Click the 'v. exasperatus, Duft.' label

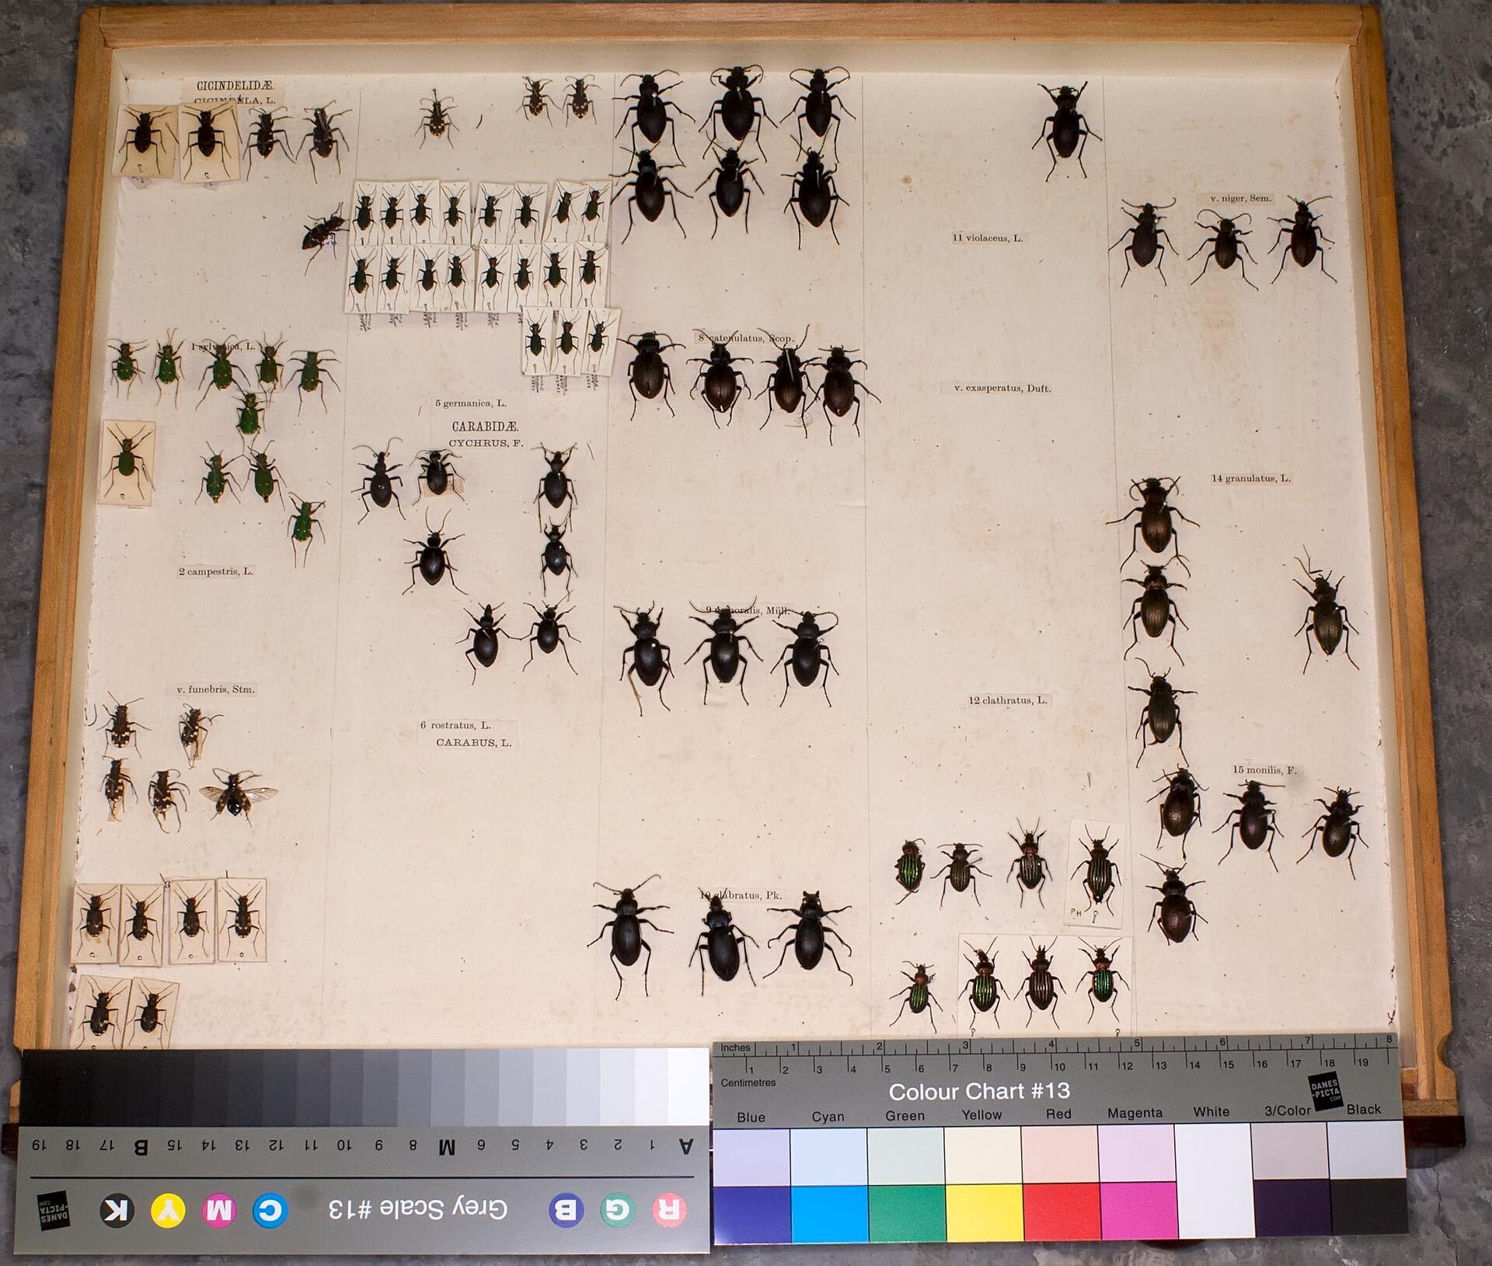1002,388
